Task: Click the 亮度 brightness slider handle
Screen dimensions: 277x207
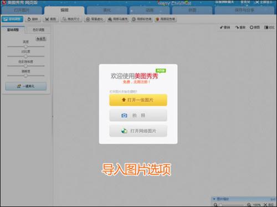Action: pos(25,46)
